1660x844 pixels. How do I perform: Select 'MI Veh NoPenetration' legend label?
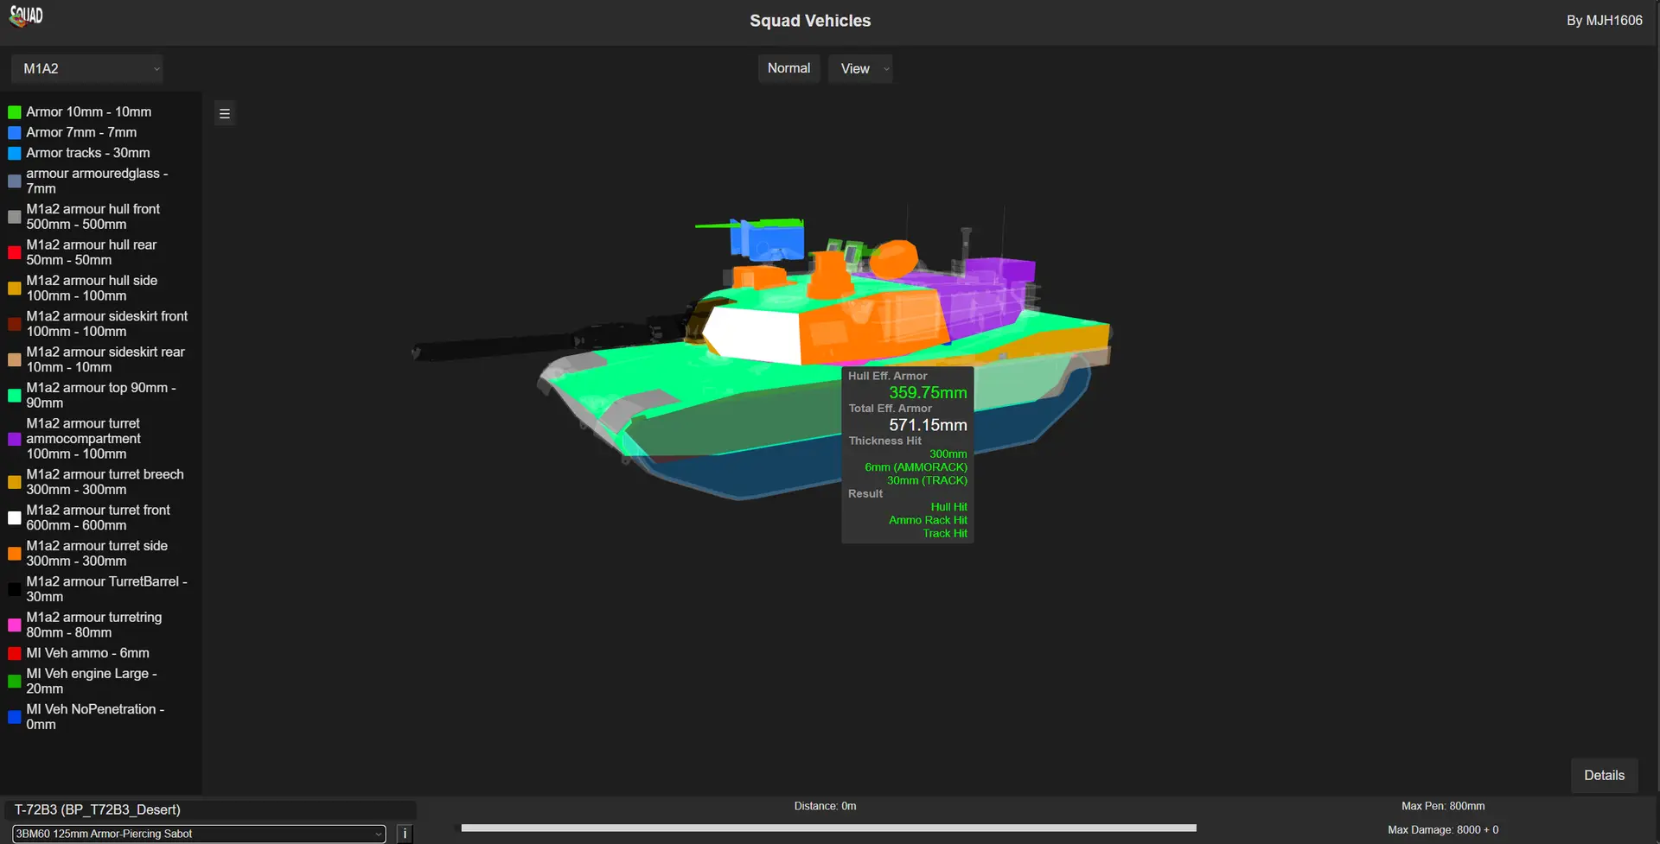[95, 717]
